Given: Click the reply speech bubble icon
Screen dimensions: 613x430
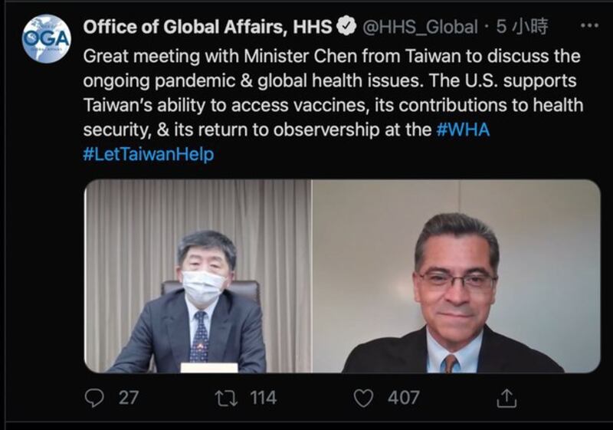Looking at the screenshot, I should (94, 398).
